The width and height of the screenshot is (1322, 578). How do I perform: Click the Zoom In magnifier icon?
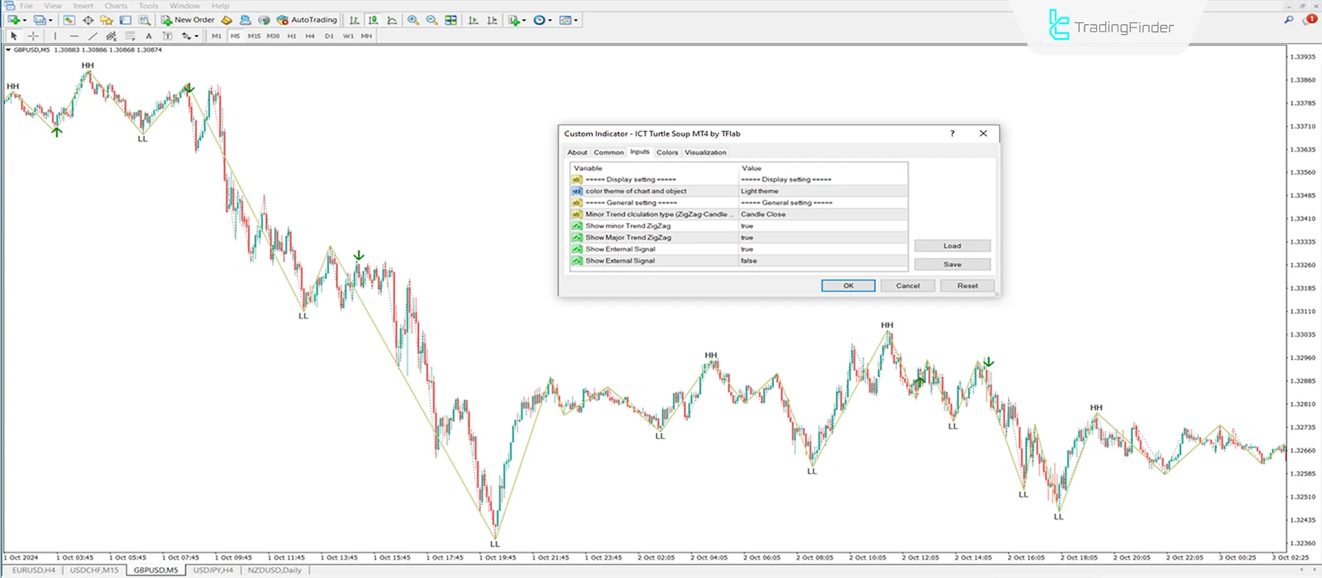point(413,20)
